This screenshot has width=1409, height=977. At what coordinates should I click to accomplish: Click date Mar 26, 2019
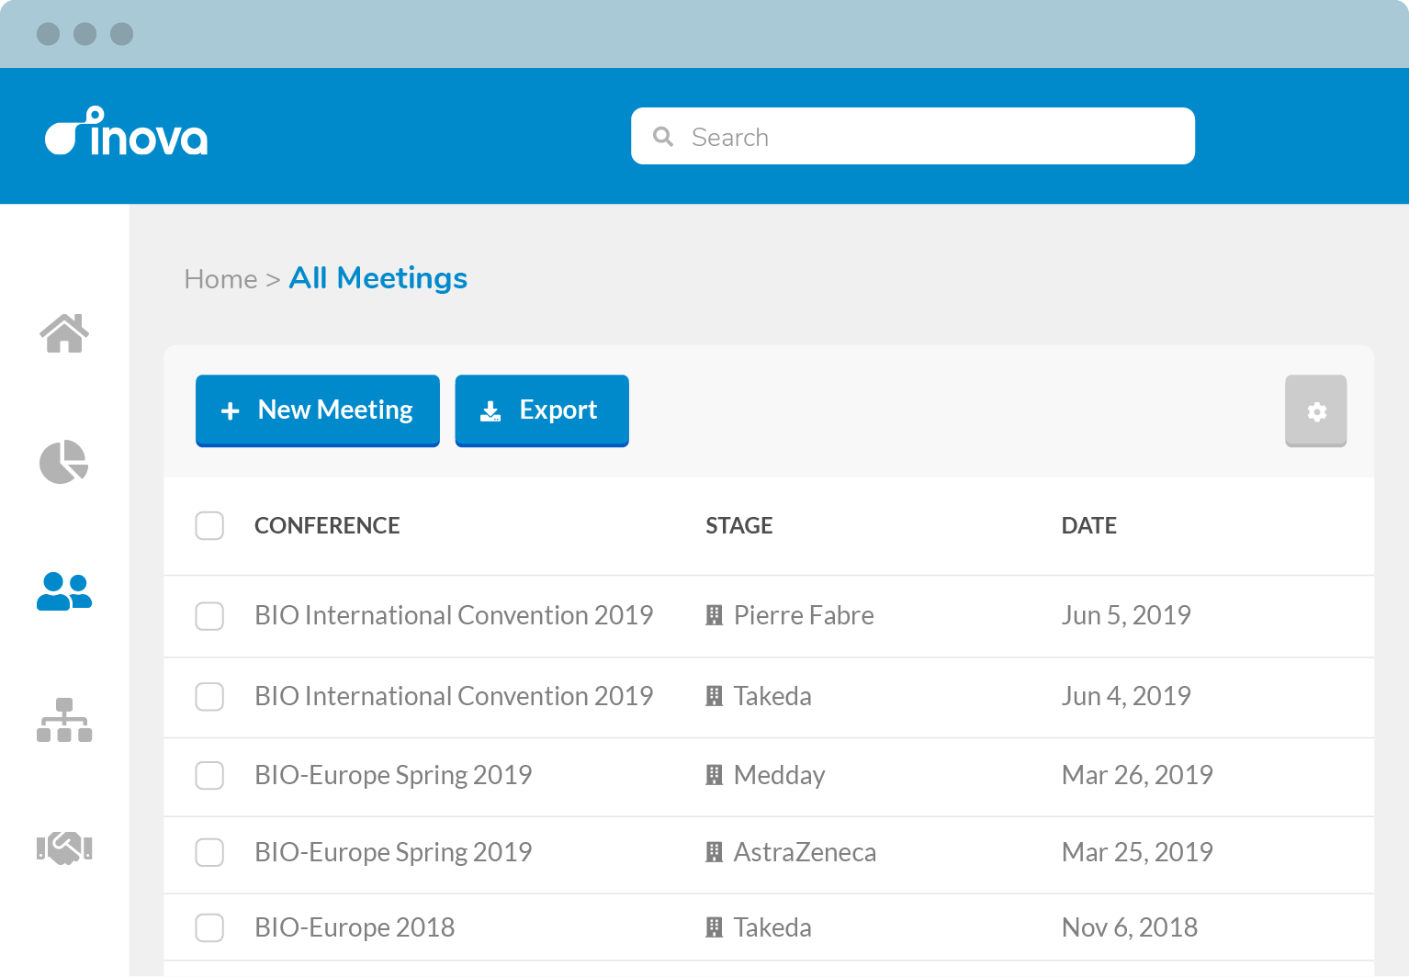(1137, 775)
